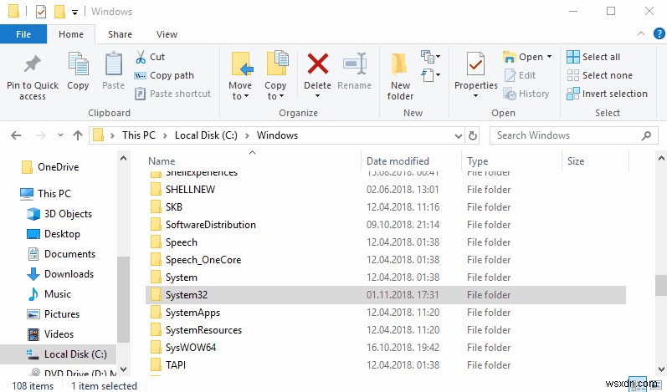Screen dimensions: 667x392
Task: Click Paste shortcut in the ribbon
Action: click(172, 94)
